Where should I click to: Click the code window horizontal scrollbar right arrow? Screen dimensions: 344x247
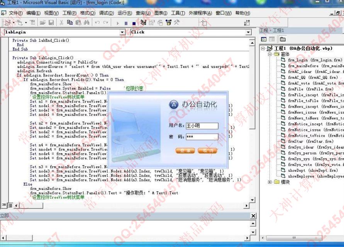coord(247,206)
